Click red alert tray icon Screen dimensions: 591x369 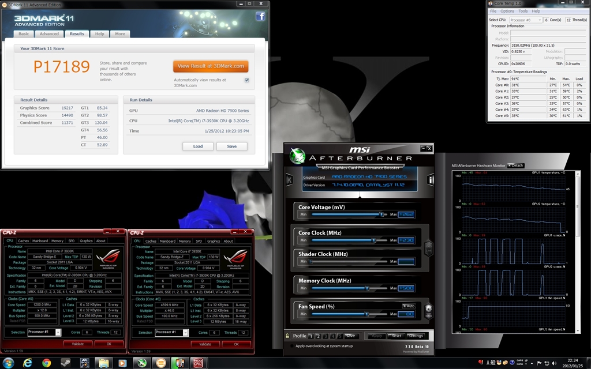(480, 362)
